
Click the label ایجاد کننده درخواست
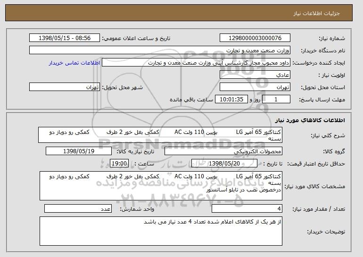pos(319,63)
